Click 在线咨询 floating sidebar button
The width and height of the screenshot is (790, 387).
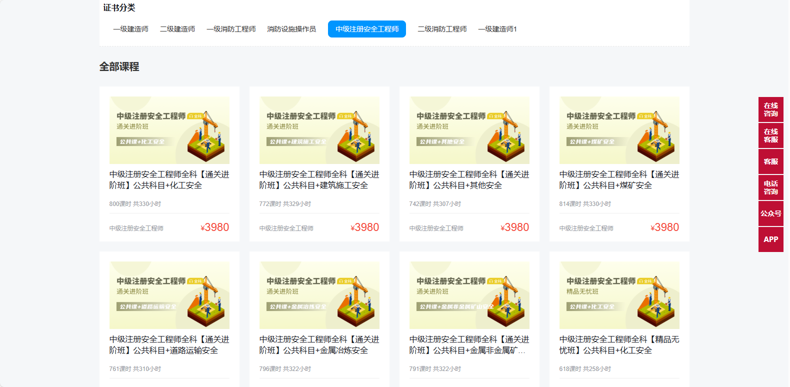(770, 109)
